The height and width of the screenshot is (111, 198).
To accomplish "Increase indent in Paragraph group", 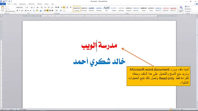I will (58, 8).
